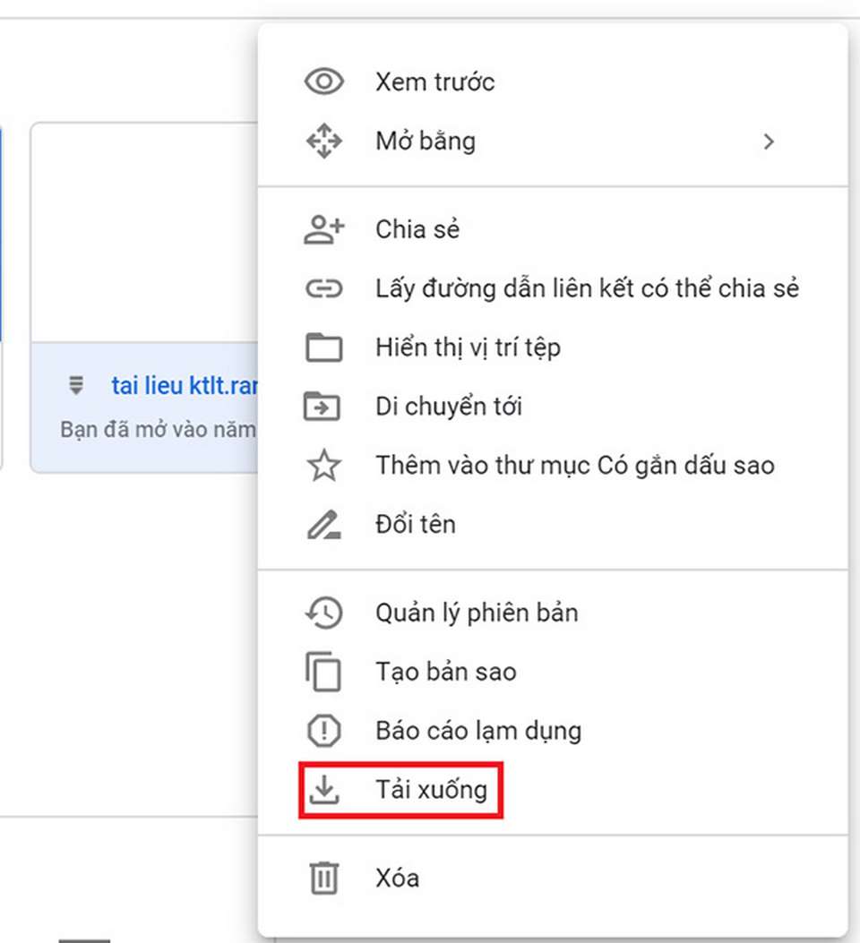Click the copy icon for Tạo bản sao
The width and height of the screenshot is (860, 943).
(323, 672)
